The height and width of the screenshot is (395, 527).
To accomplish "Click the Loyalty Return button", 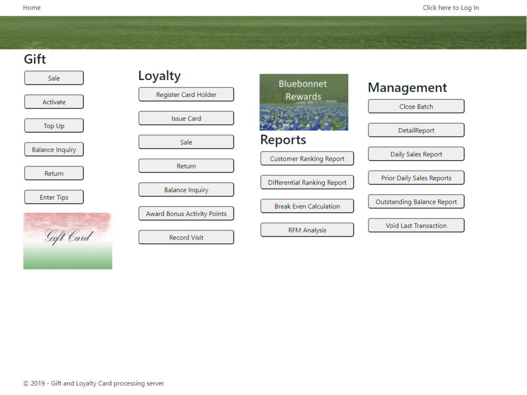I will pos(186,166).
